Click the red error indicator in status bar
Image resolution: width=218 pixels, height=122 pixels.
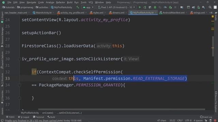215,121
